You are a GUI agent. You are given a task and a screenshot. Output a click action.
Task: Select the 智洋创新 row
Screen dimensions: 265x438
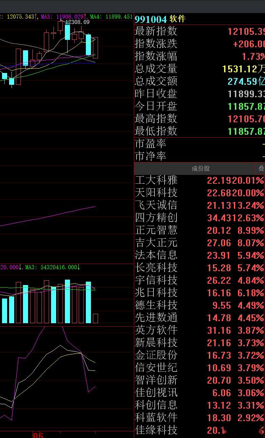[x=199, y=380]
